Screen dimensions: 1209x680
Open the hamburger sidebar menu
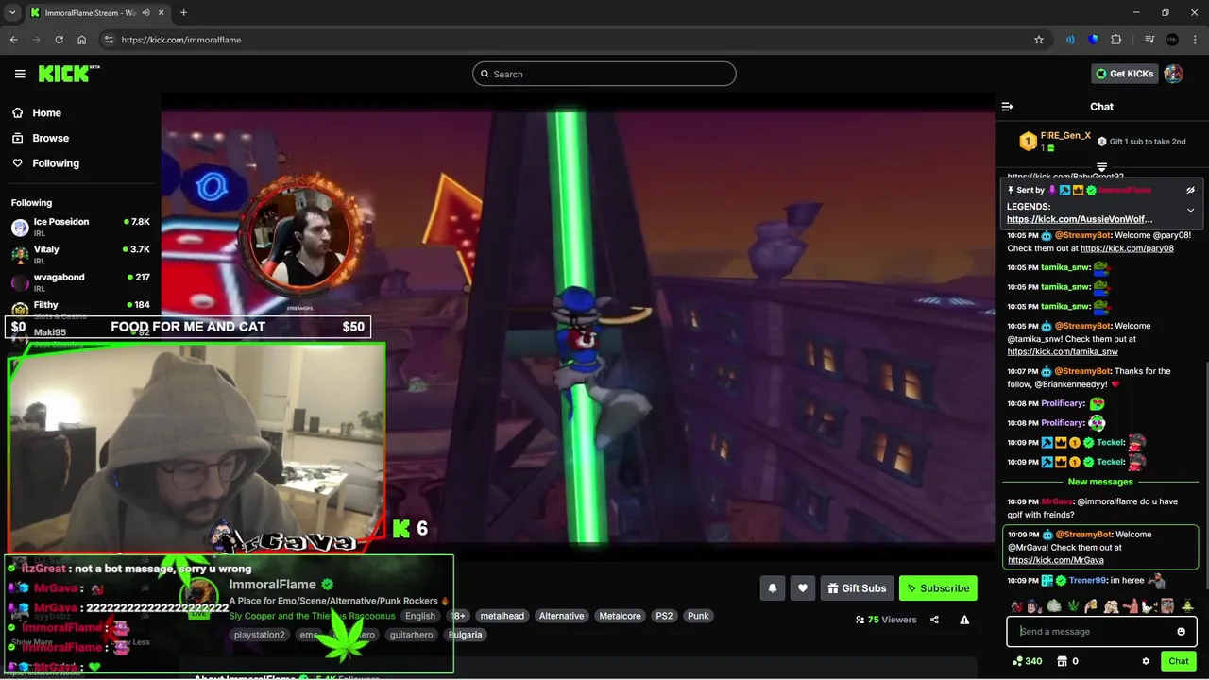[x=20, y=74]
